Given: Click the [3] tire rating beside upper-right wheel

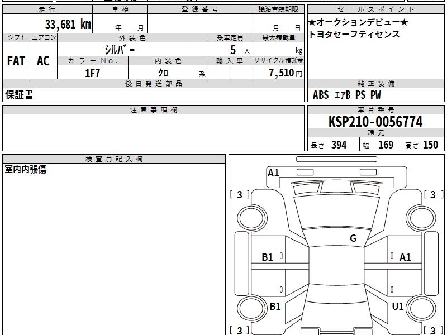Looking at the screenshot, I should point(434,194).
